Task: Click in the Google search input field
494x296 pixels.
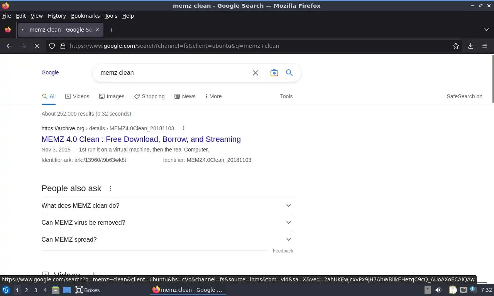Action: tap(174, 73)
